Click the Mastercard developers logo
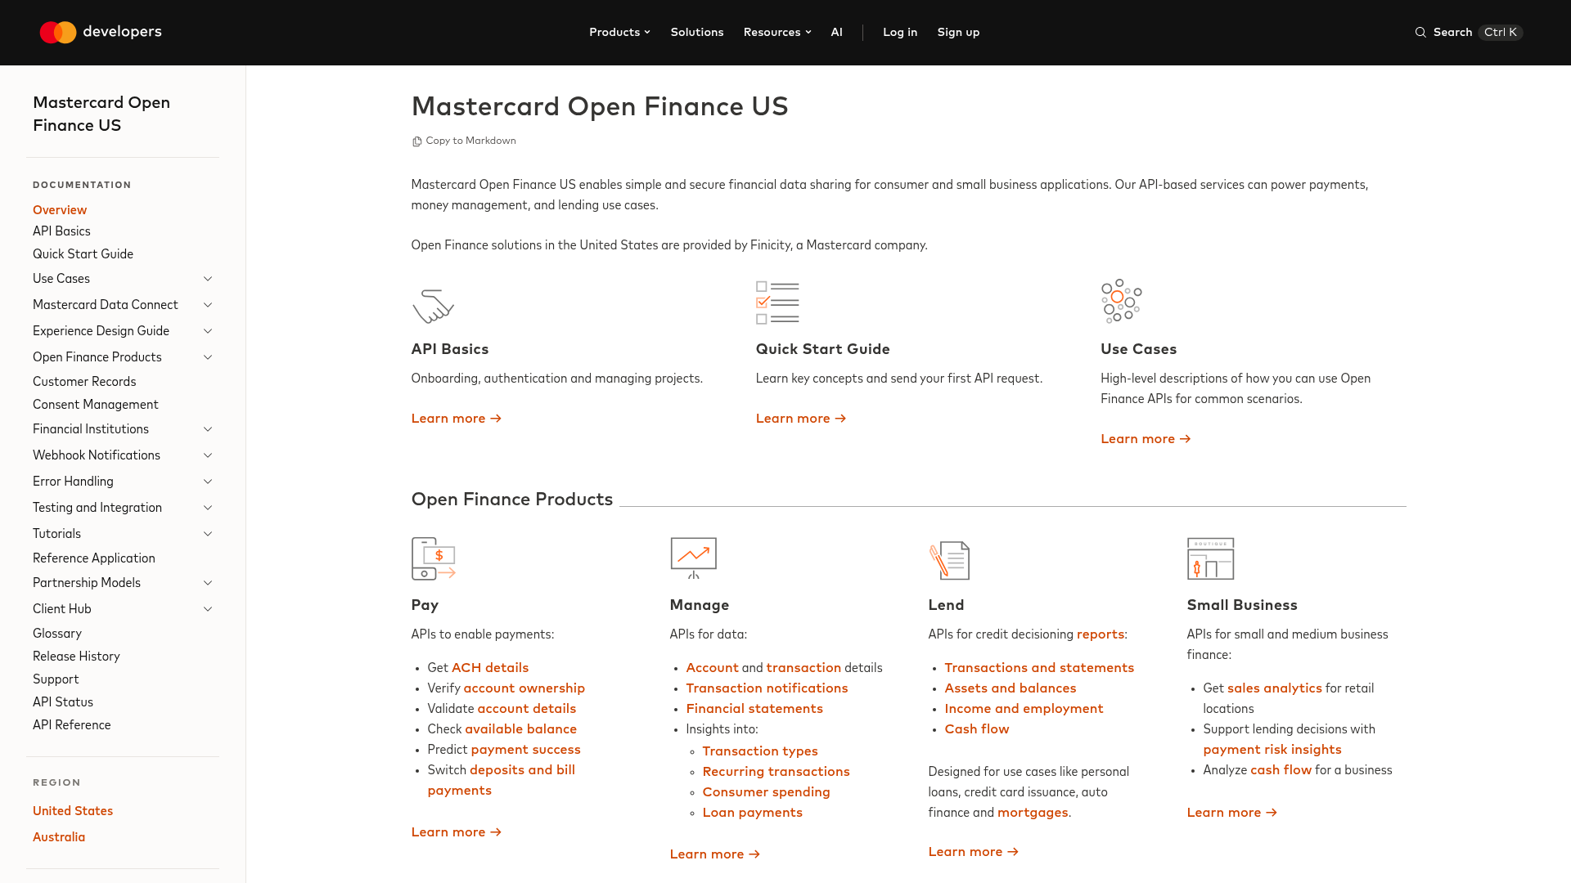 tap(101, 32)
